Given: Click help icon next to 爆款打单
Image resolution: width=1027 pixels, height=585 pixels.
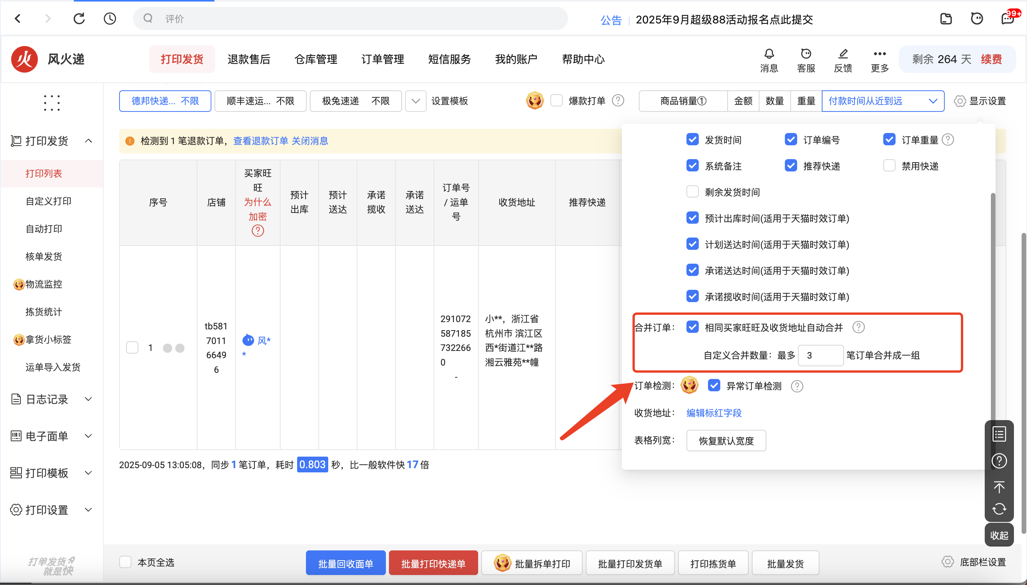Looking at the screenshot, I should tap(618, 100).
